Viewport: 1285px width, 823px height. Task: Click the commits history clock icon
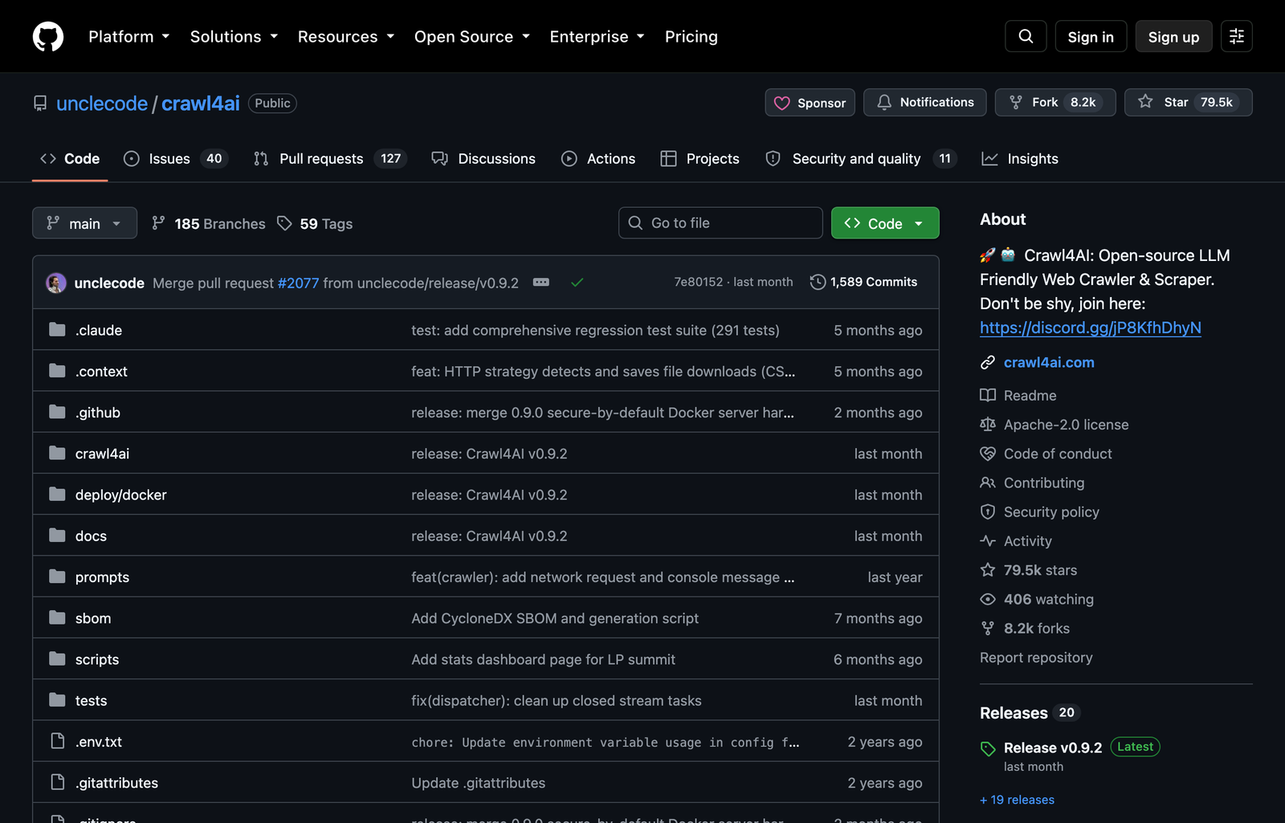click(x=818, y=282)
